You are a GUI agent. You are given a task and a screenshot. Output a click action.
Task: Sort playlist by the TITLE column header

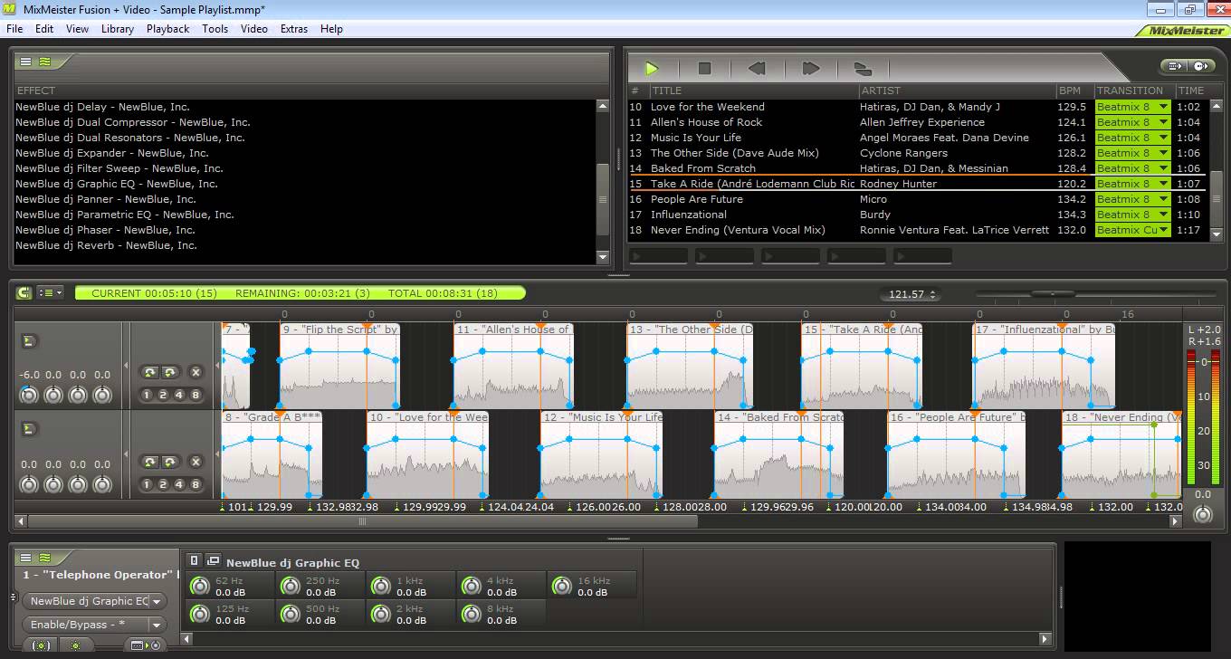(753, 91)
